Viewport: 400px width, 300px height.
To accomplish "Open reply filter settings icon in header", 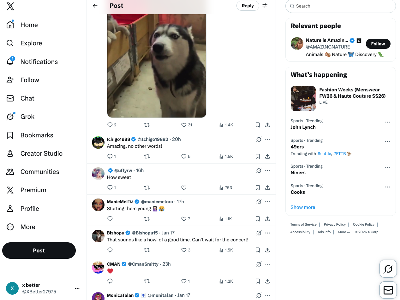I will 265,6.
